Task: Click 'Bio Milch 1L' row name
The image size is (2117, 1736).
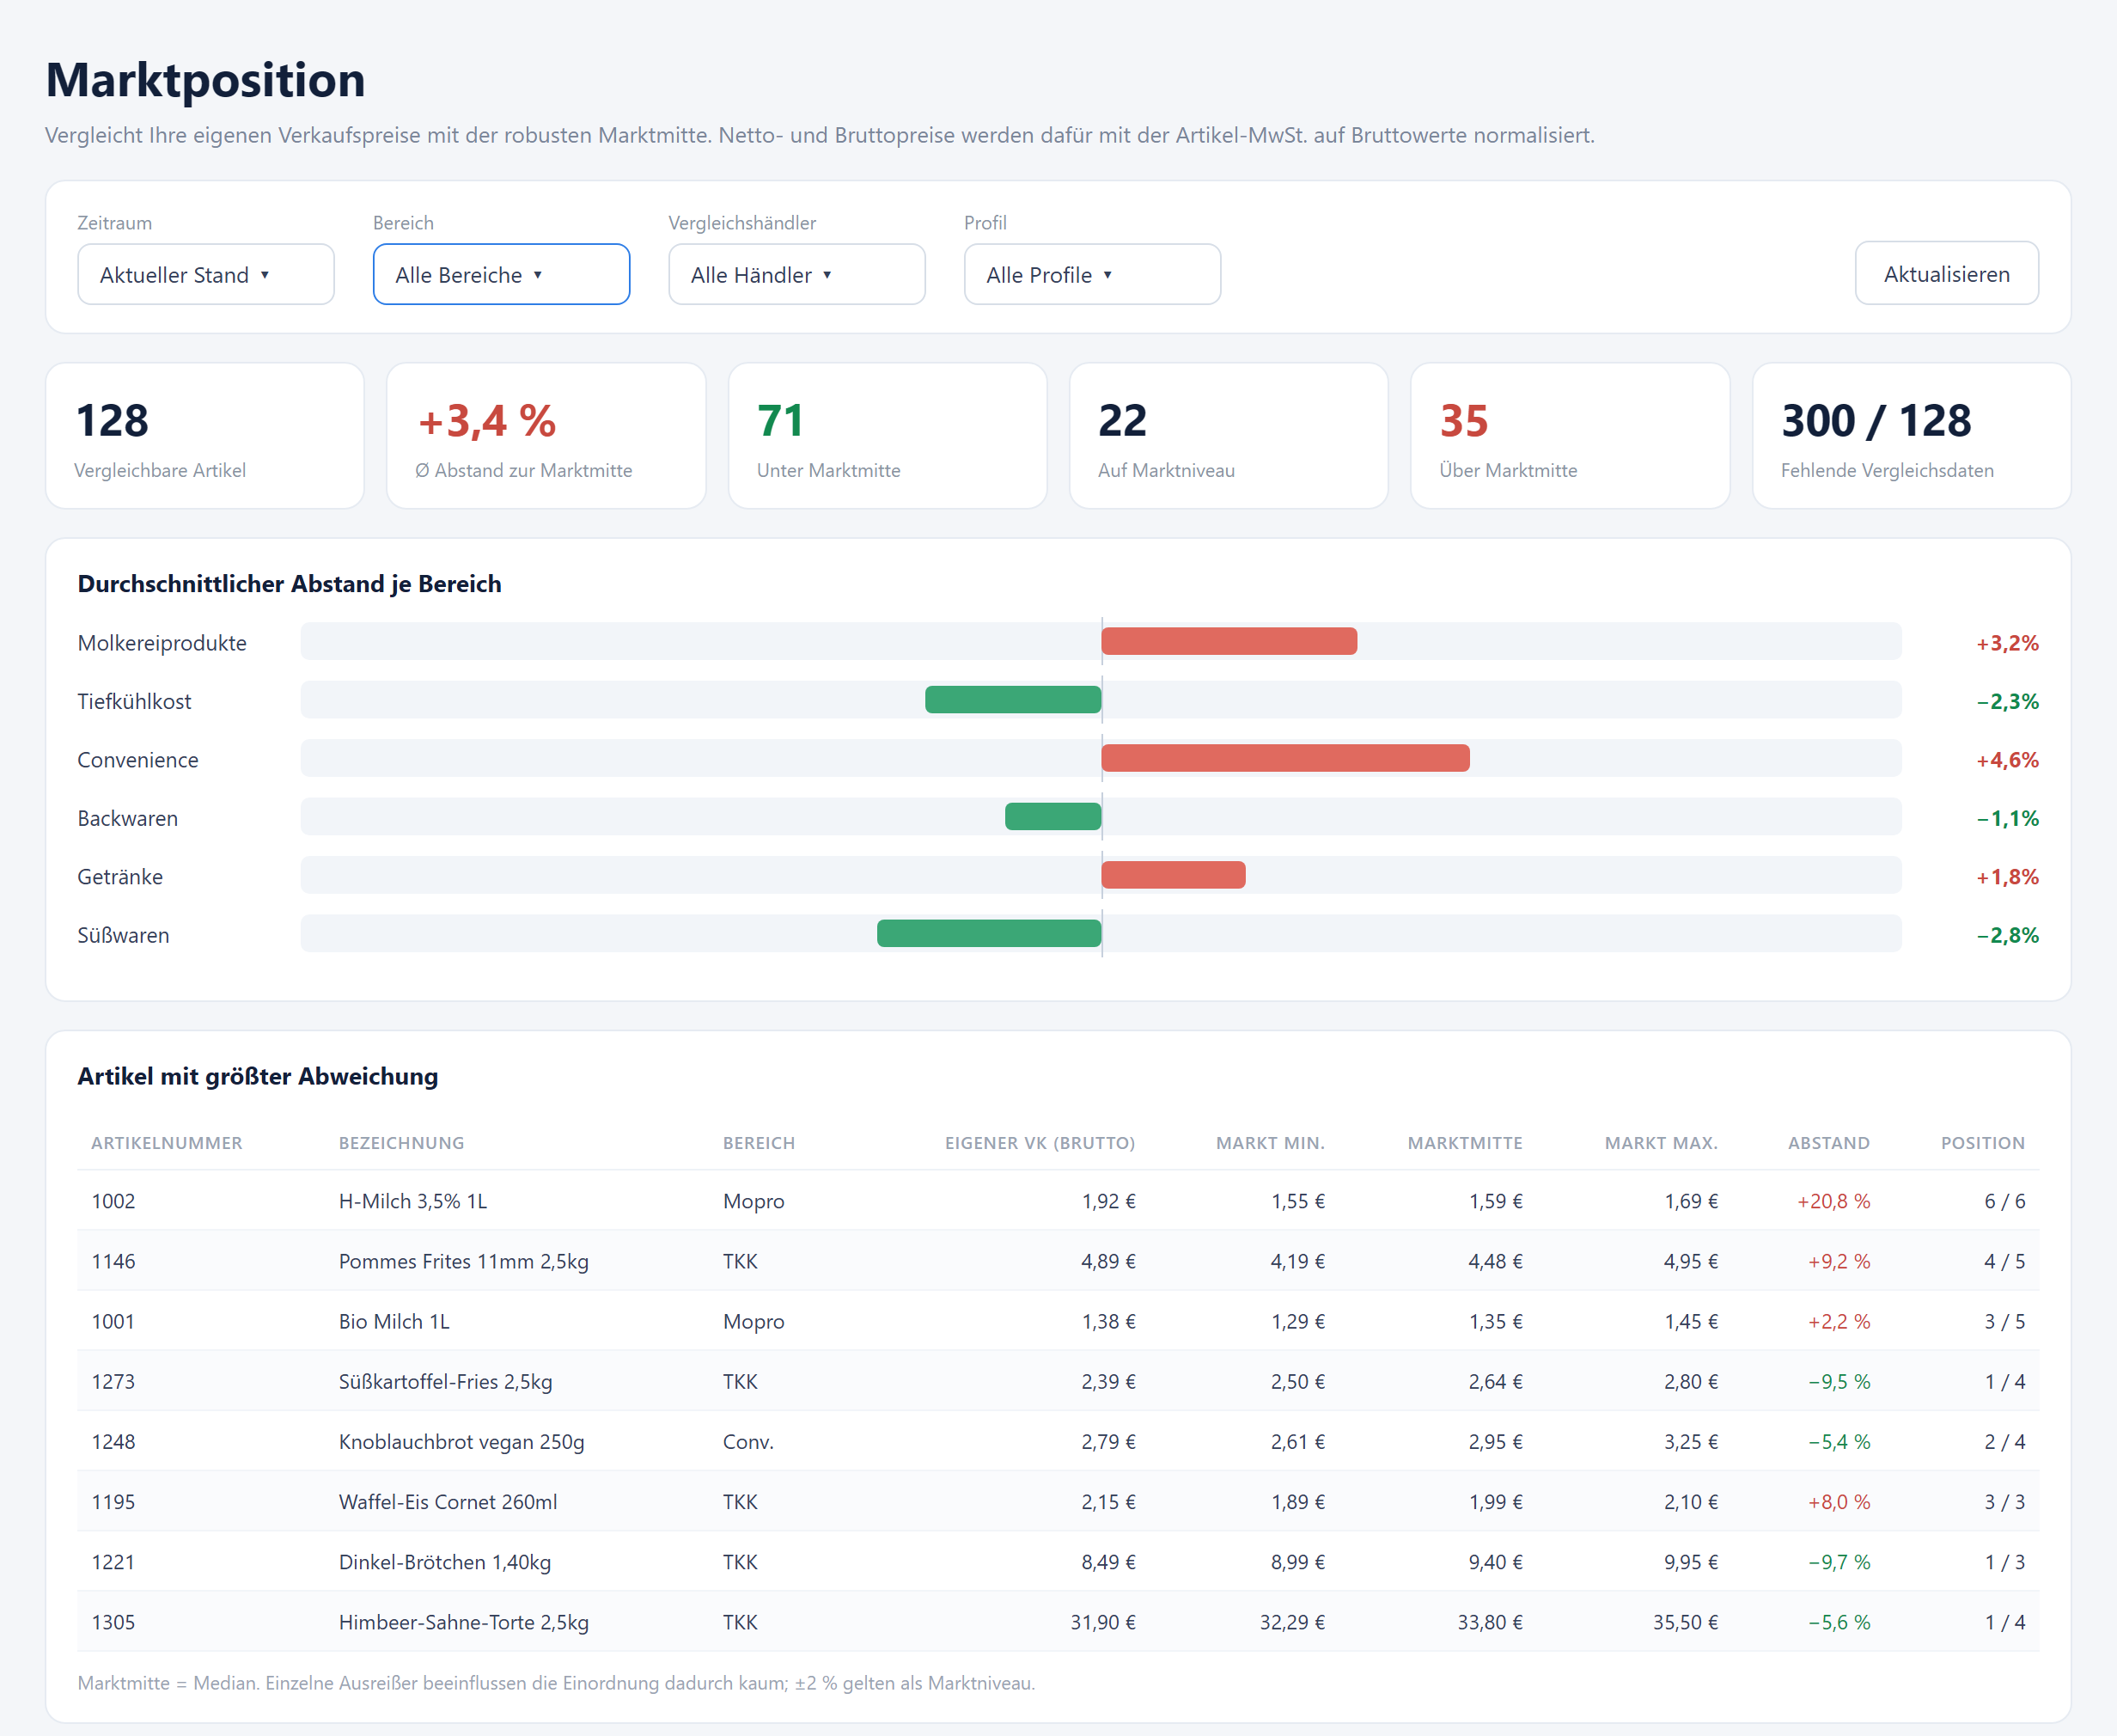Action: 394,1321
